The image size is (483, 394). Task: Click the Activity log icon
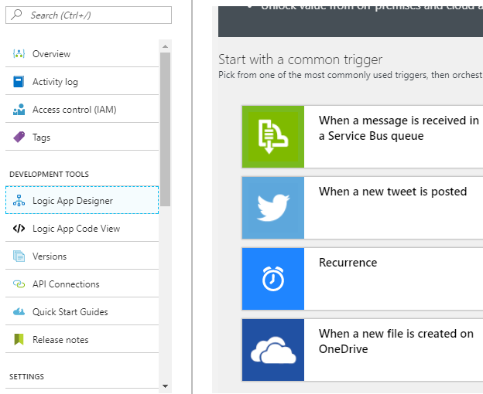pos(19,82)
